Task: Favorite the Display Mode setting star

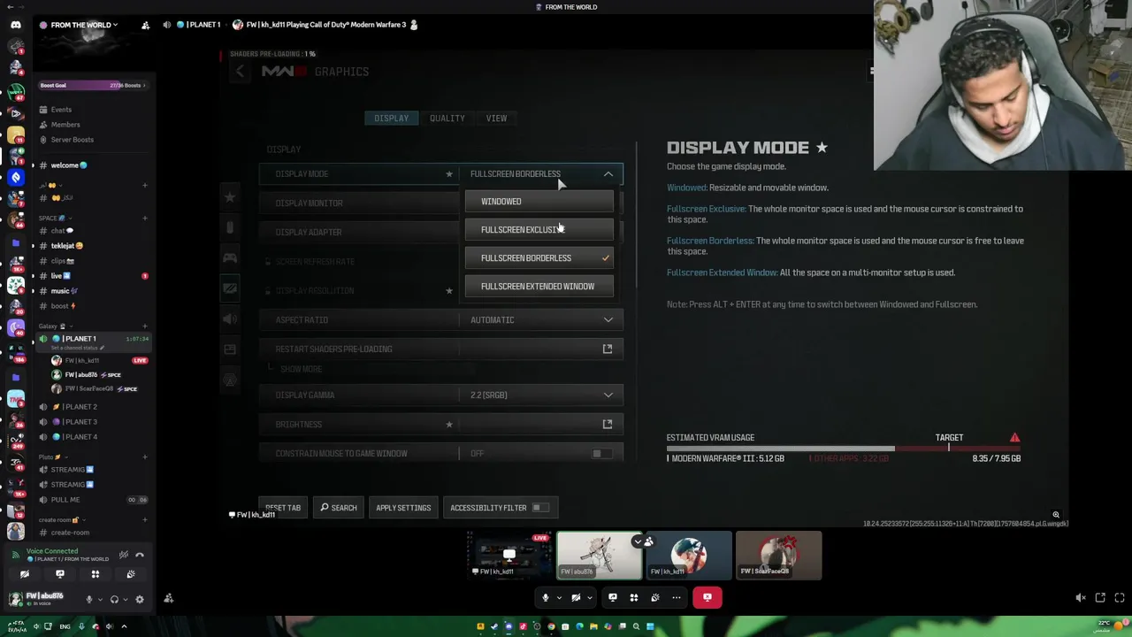Action: 449,174
